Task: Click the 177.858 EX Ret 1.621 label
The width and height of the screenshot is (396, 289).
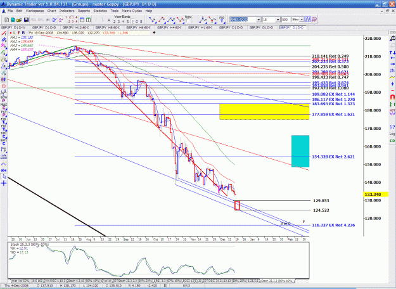Action: 333,115
